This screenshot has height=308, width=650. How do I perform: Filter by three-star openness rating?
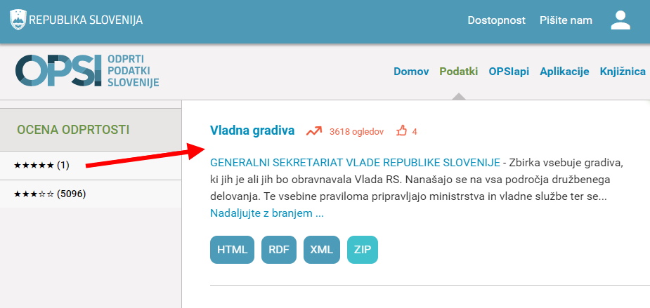click(x=50, y=194)
